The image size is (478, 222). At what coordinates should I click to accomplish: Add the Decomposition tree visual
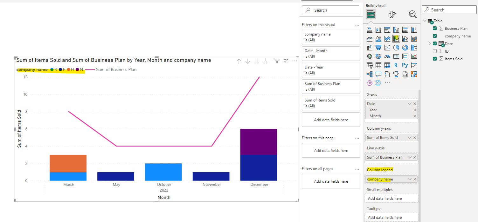point(370,74)
